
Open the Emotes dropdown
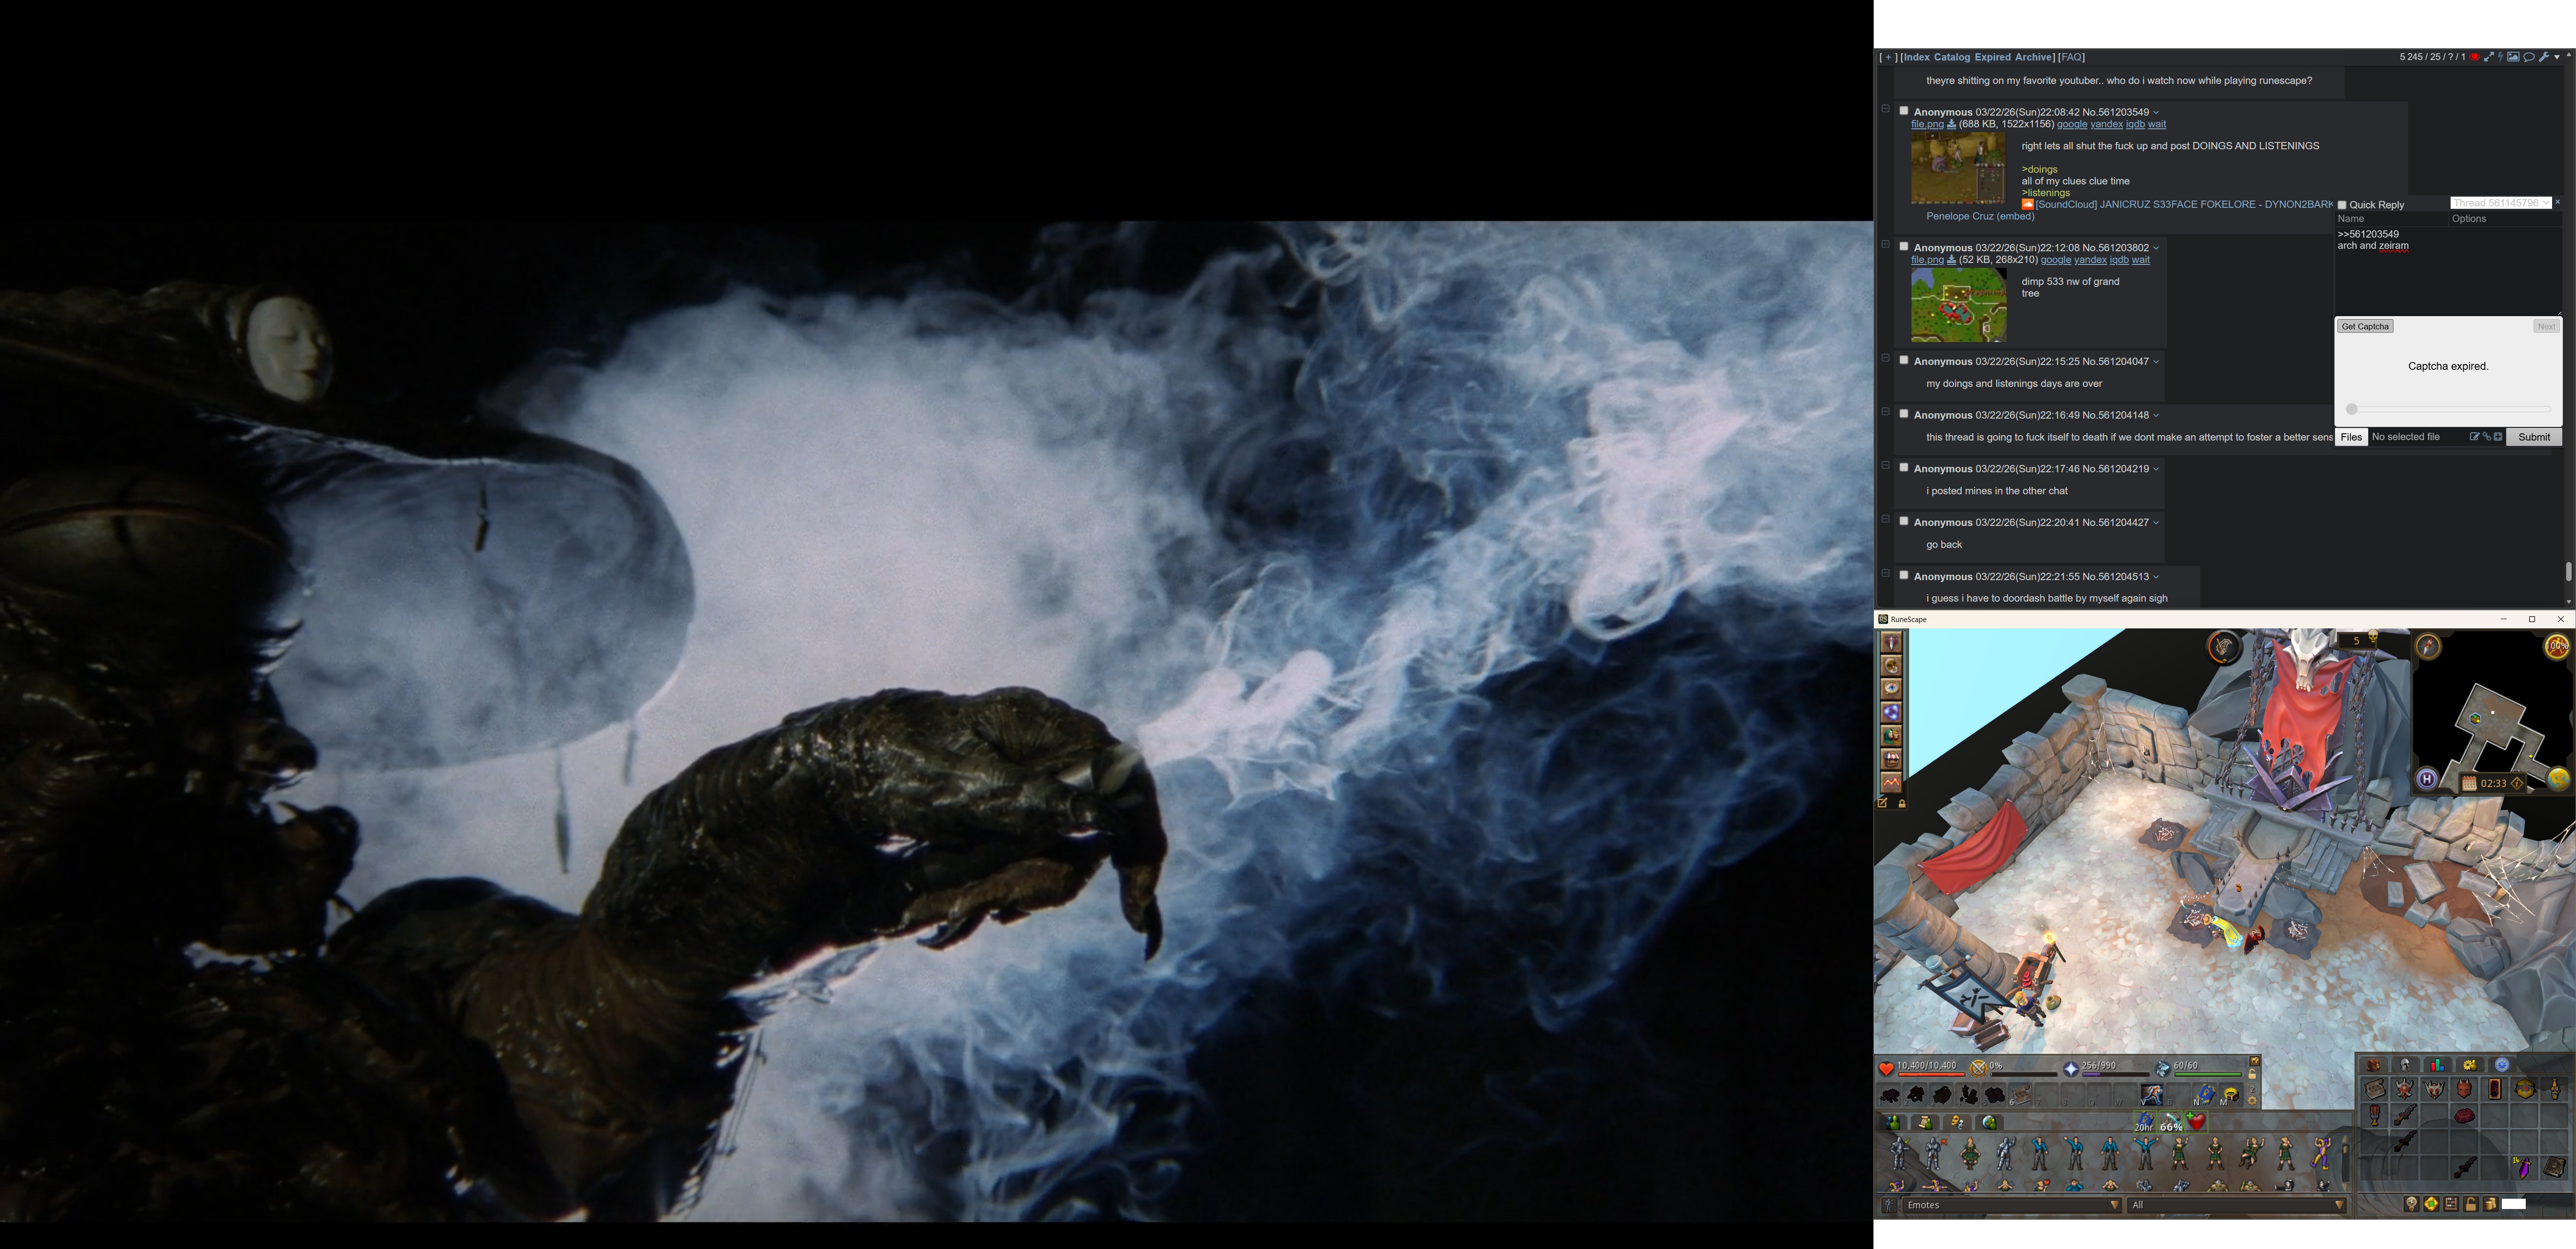[2012, 1205]
